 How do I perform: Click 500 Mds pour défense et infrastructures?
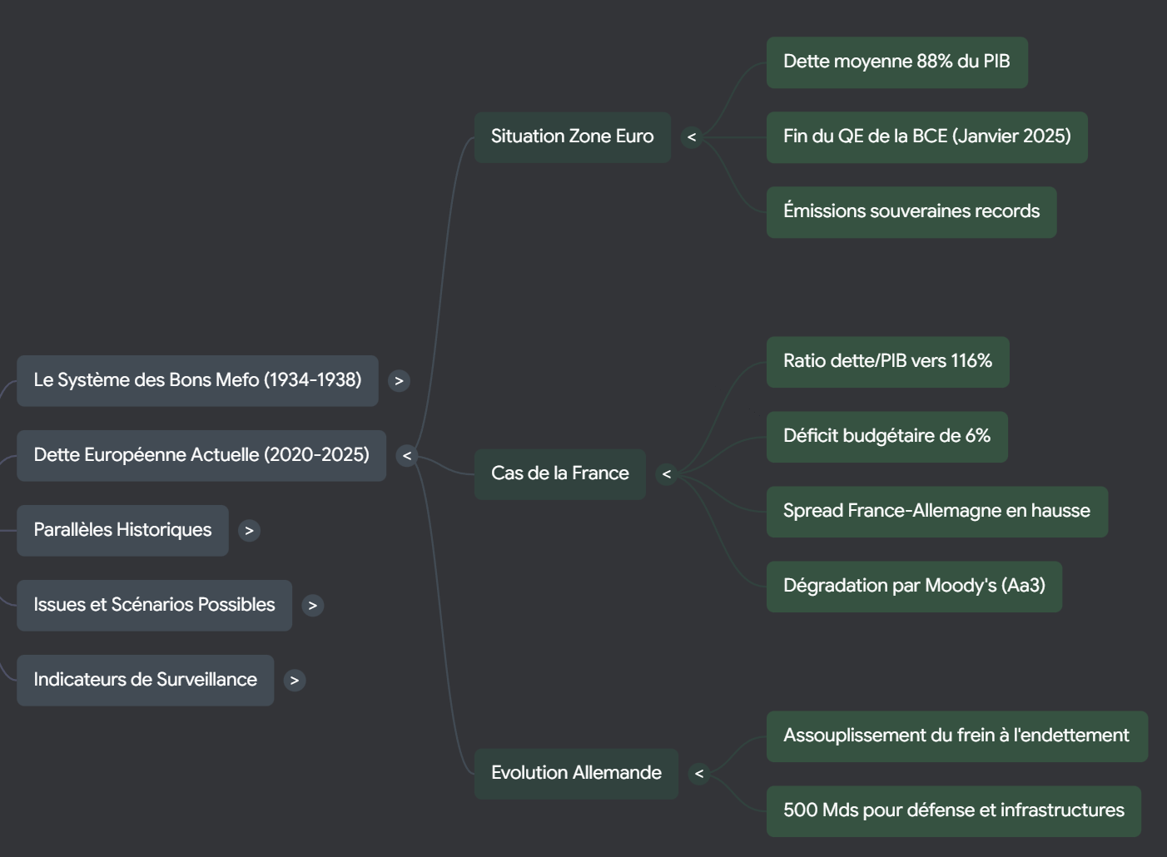coord(953,811)
